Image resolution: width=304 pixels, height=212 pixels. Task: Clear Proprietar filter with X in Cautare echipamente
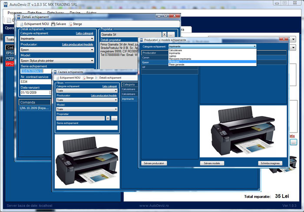pyautogui.click(x=108, y=118)
